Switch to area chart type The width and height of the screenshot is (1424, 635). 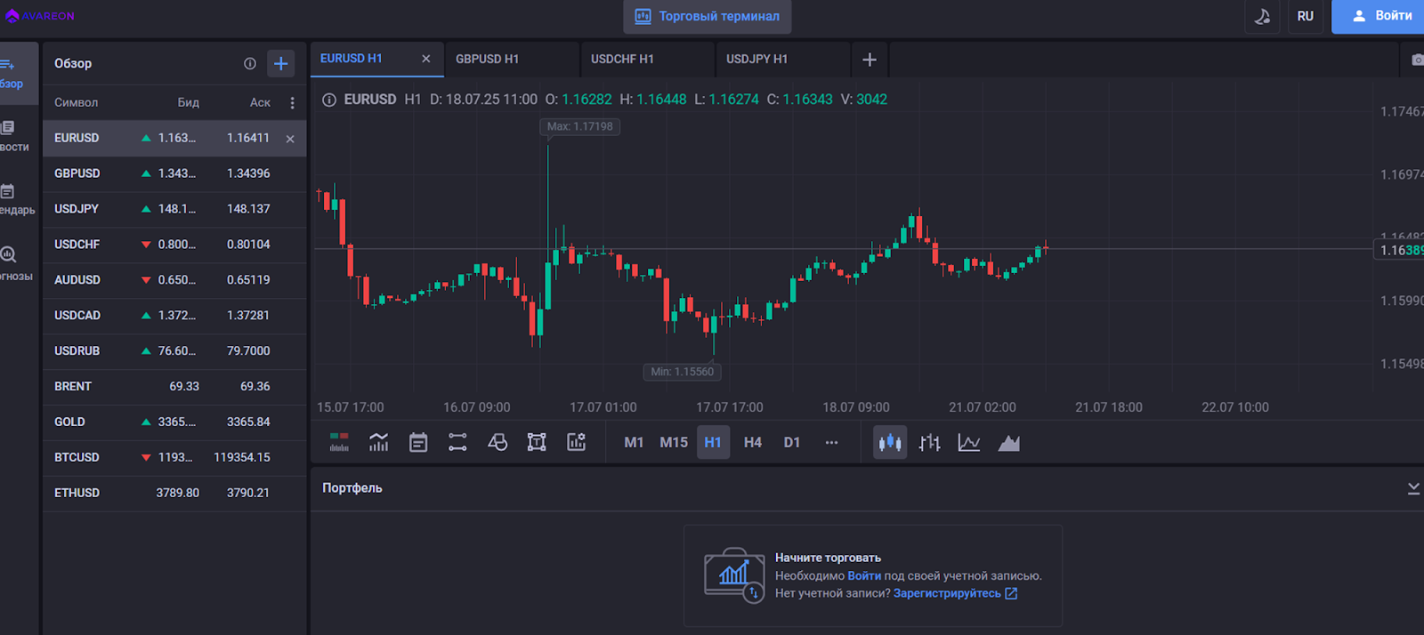[x=1009, y=442]
